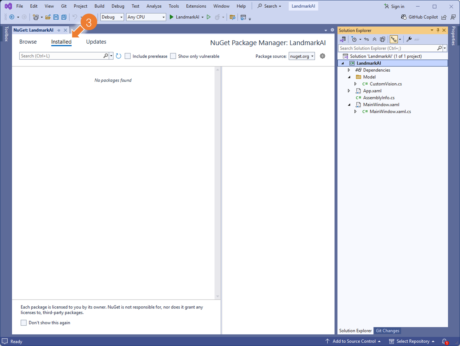Viewport: 460px width, 346px height.
Task: Click the Search Solution Explorer field
Action: [x=387, y=48]
